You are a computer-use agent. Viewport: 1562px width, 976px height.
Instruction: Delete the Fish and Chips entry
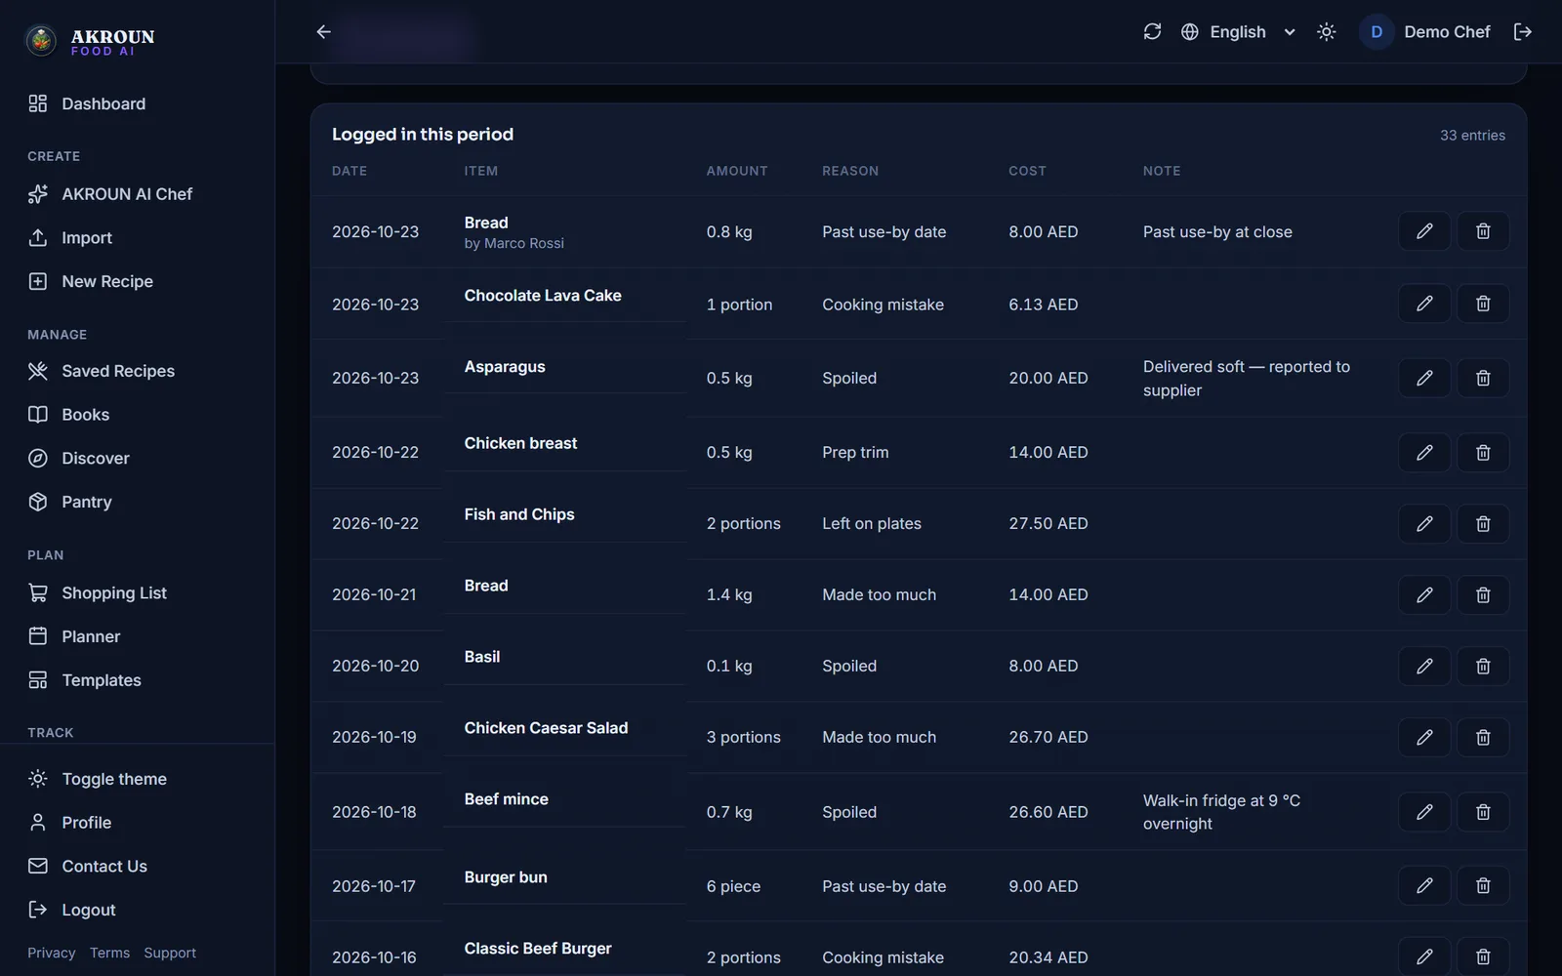click(1483, 523)
